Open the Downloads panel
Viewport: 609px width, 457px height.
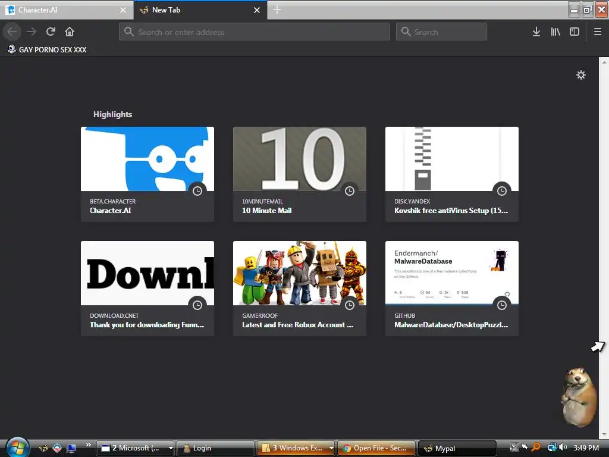coord(536,32)
